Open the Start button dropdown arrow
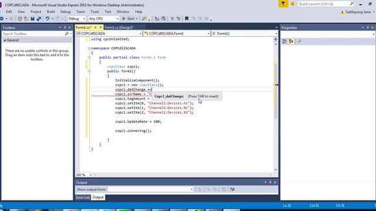This screenshot has height=211, width=376. pos(137,19)
